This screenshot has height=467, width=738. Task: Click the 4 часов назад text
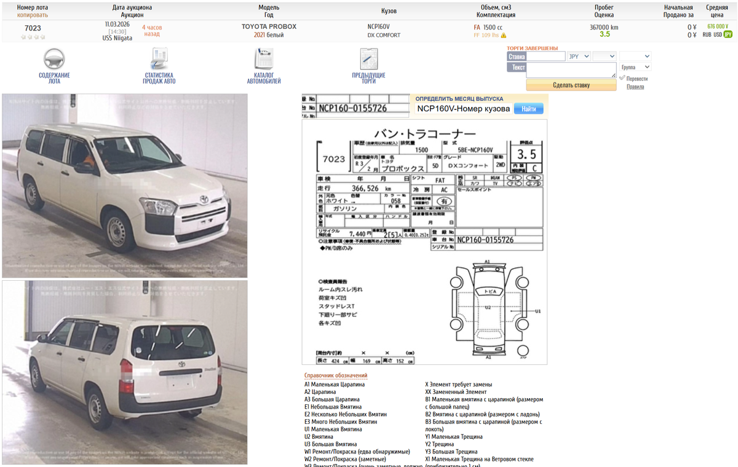(153, 31)
